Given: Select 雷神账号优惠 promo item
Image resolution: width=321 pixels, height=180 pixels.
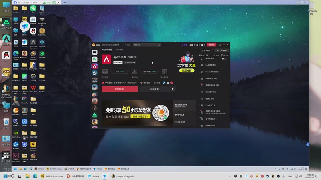Looking at the screenshot, I should [x=184, y=115].
